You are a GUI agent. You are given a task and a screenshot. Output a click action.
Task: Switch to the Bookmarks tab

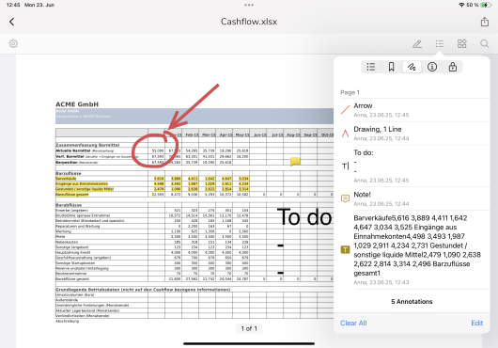(x=391, y=67)
